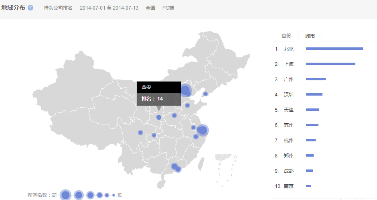Select 苏州 in the ranking list
The image size is (377, 200).
(x=289, y=125)
